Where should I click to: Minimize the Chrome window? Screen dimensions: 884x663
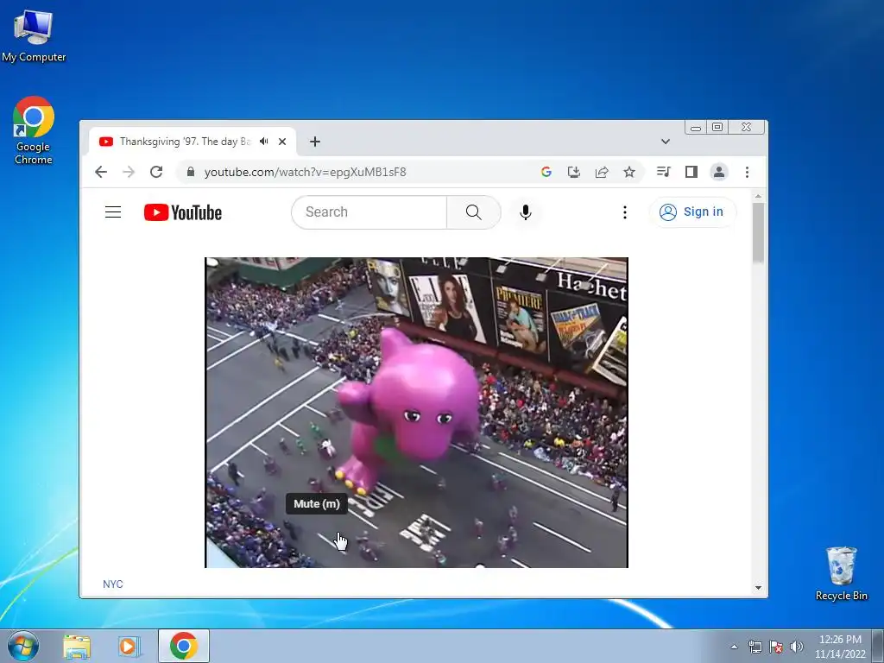point(696,128)
